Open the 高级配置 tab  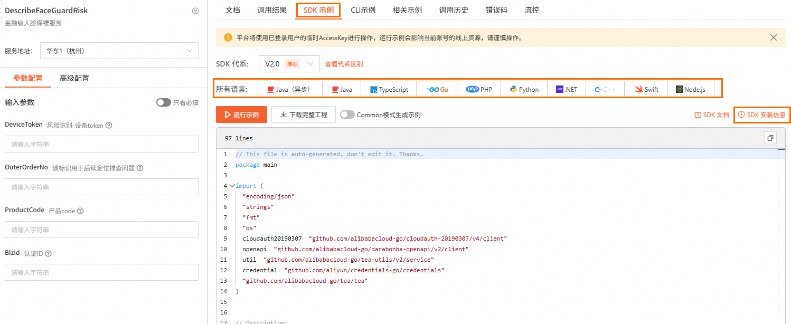74,78
